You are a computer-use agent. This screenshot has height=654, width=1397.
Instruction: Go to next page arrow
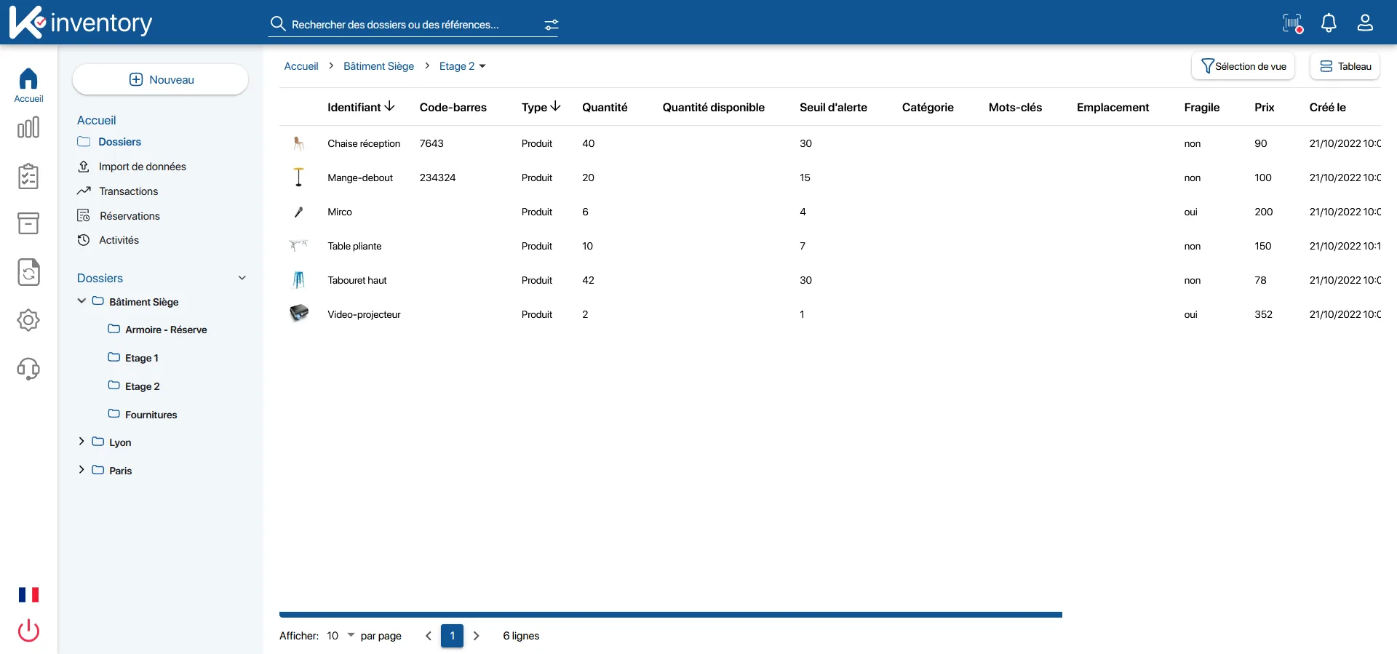point(477,636)
